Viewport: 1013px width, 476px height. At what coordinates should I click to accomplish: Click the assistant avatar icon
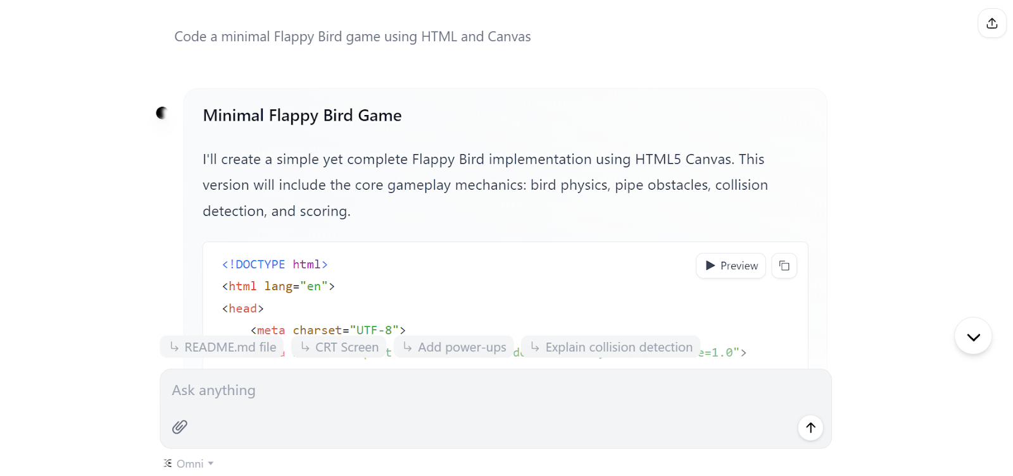click(162, 113)
